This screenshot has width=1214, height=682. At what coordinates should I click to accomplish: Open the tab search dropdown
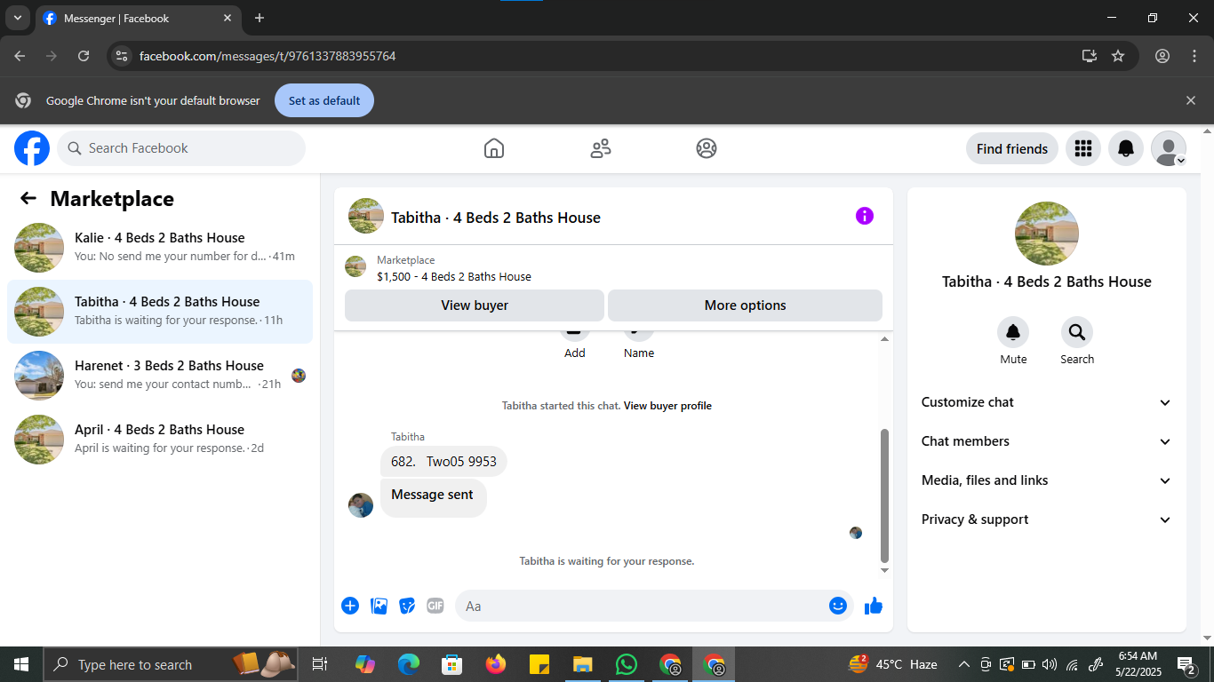pos(17,18)
